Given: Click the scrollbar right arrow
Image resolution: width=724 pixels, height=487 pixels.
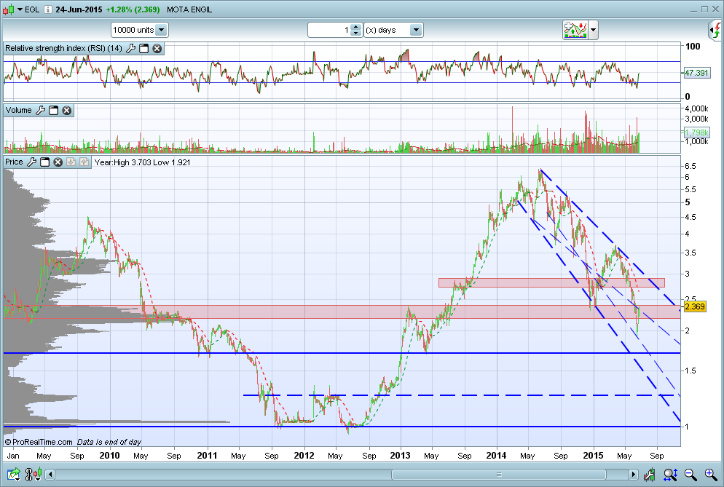Looking at the screenshot, I should click(x=634, y=475).
